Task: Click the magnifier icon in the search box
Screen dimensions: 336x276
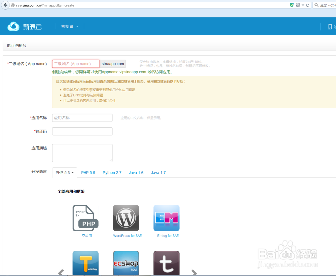Action: (x=317, y=5)
